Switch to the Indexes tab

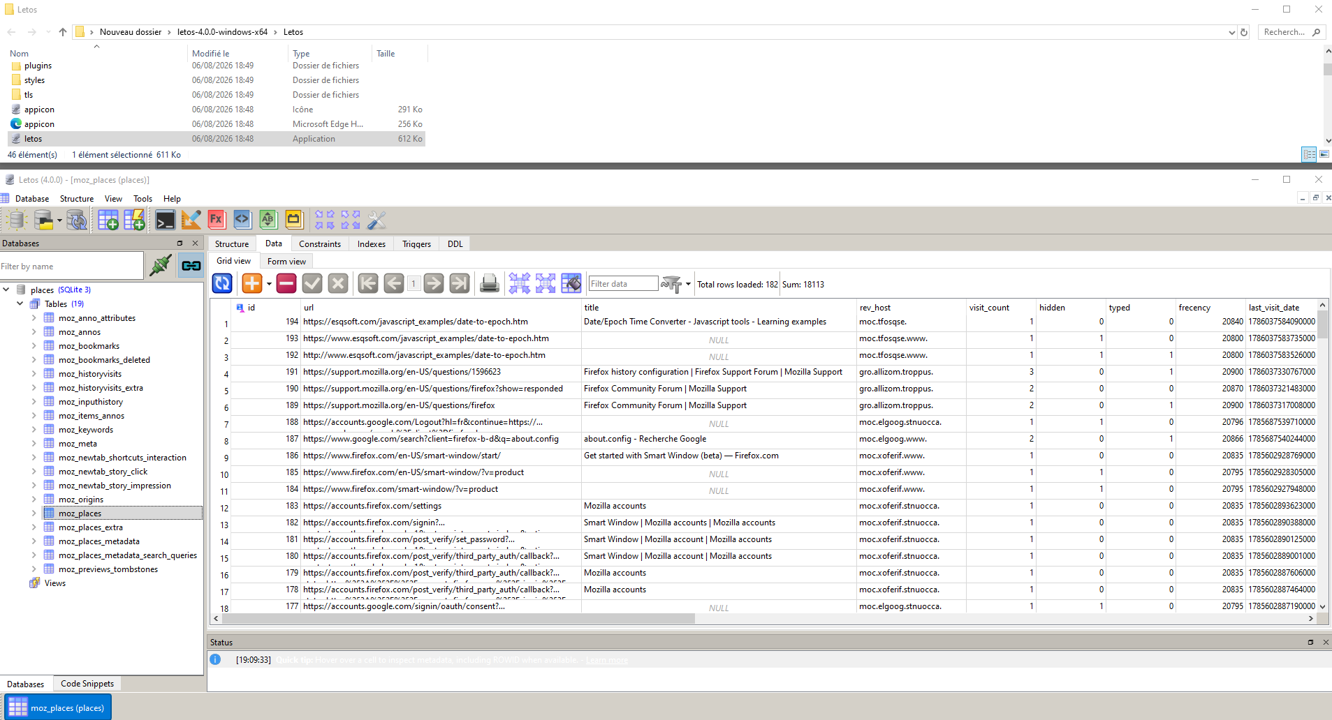(x=372, y=244)
